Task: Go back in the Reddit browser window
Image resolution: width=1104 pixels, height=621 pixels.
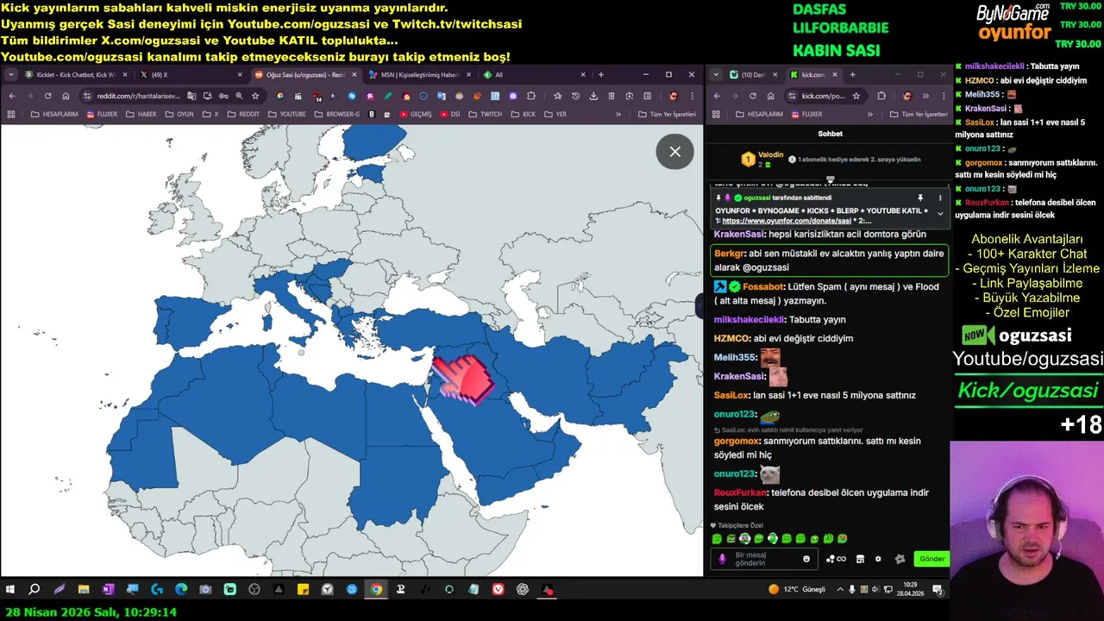Action: coord(12,96)
